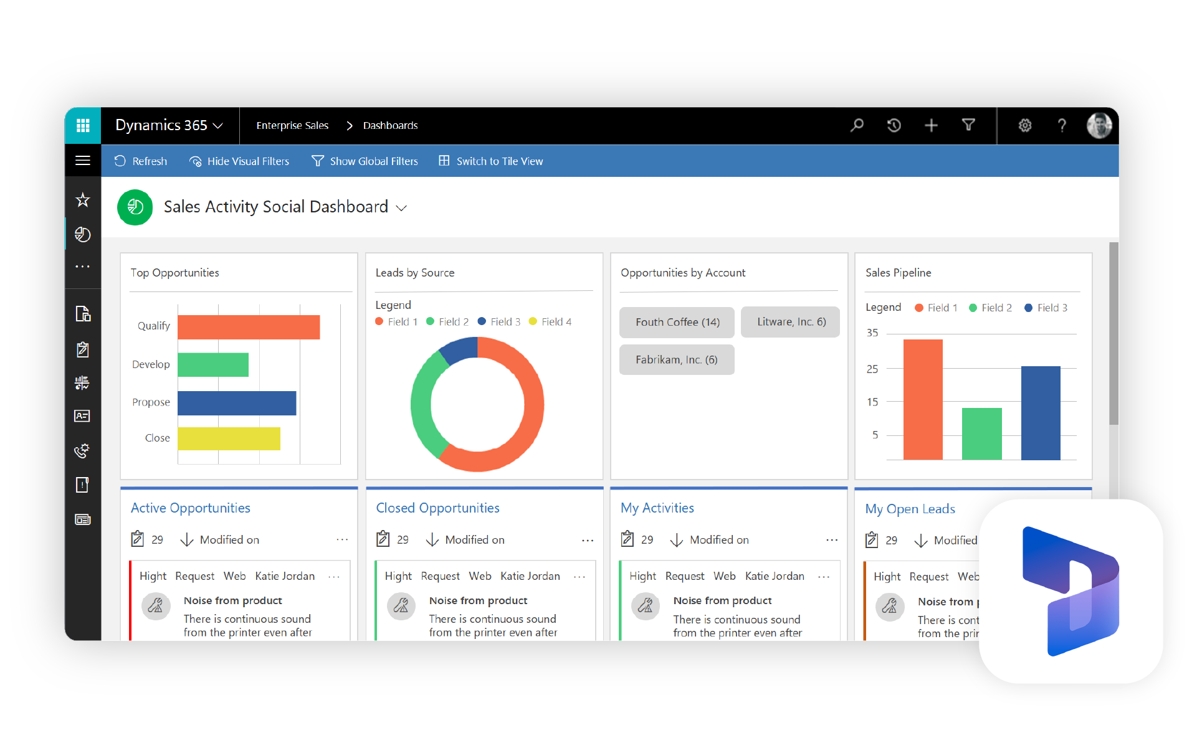Open phone call settings sidebar icon
The width and height of the screenshot is (1197, 748).
pos(82,450)
